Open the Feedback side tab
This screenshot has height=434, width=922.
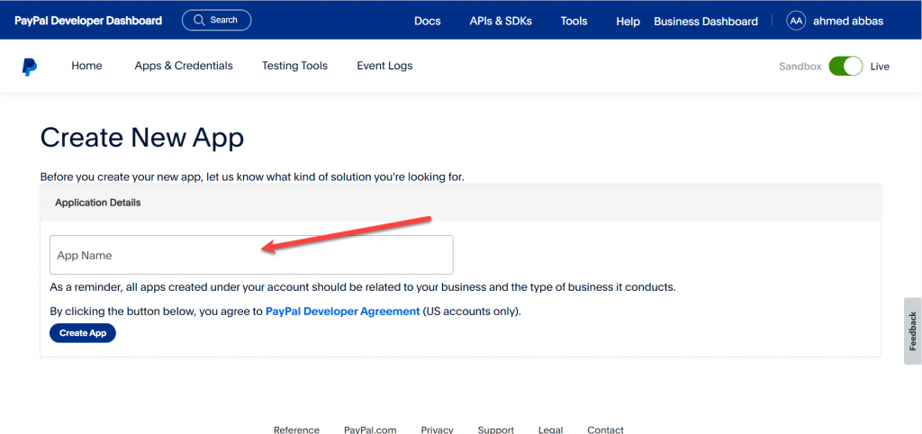[913, 331]
